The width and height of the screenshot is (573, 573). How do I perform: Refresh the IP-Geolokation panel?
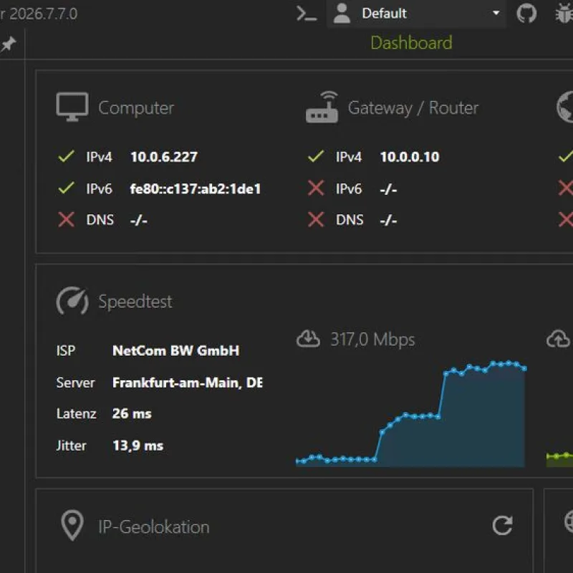click(x=503, y=526)
